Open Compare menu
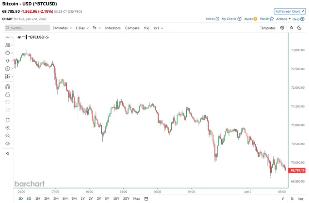Viewport: 309px width, 203px height. click(x=132, y=28)
